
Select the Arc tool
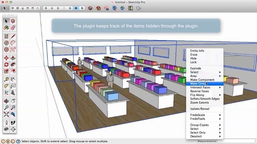click(13, 43)
